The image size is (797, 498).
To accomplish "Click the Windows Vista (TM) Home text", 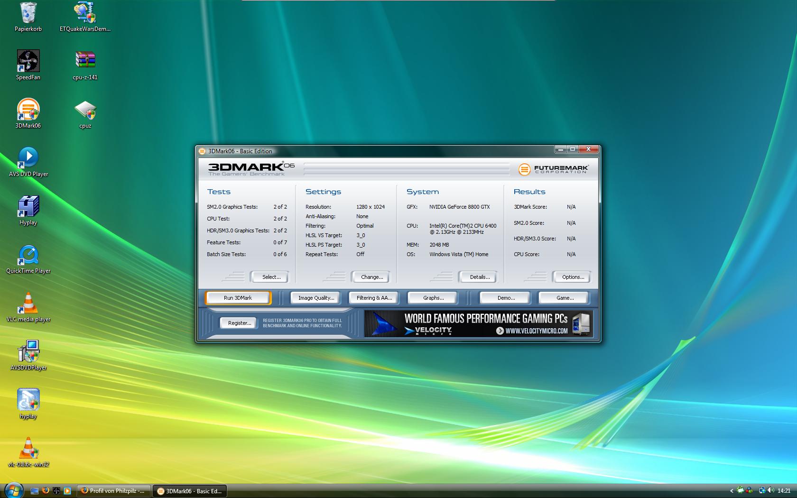I will pos(459,254).
